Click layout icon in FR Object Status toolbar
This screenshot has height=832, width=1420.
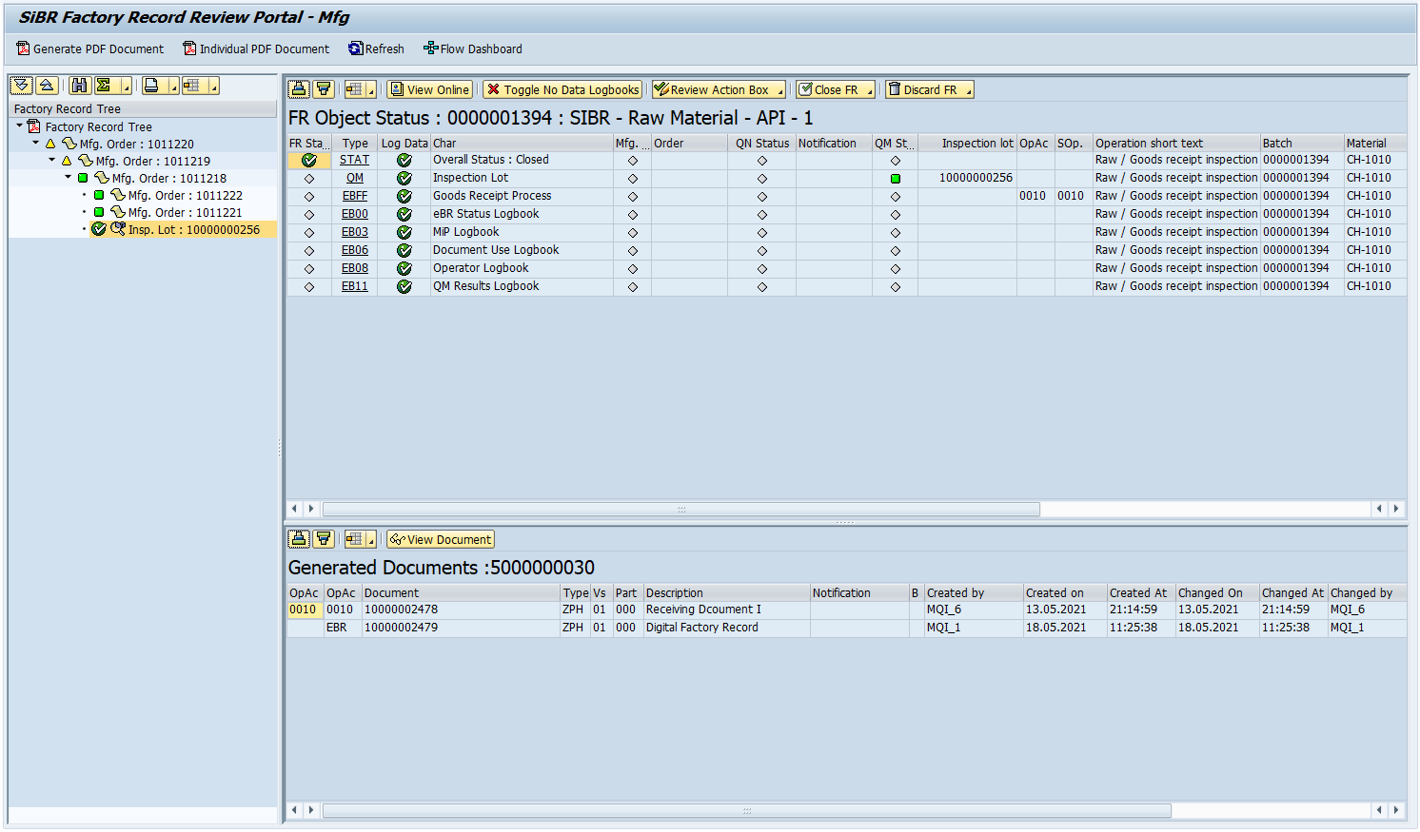[x=355, y=89]
